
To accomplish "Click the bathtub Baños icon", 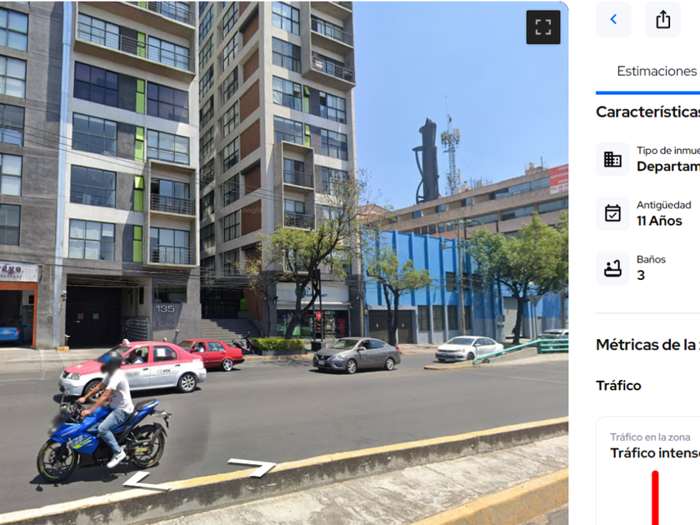I will [x=612, y=268].
